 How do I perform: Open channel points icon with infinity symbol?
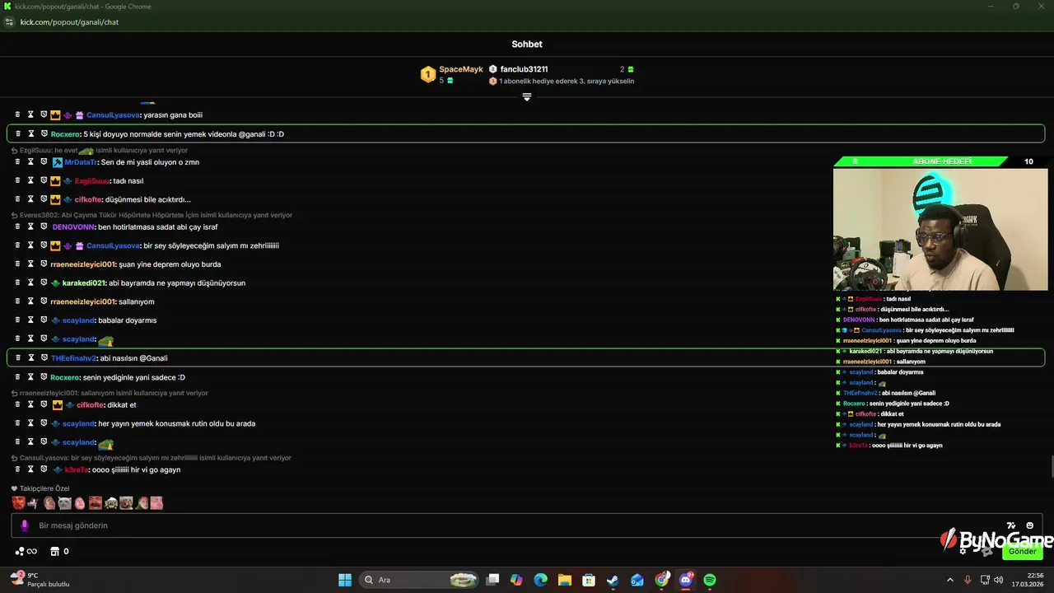(26, 551)
